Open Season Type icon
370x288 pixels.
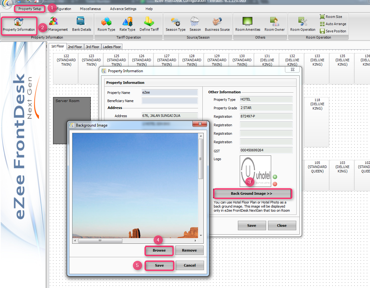(175, 24)
